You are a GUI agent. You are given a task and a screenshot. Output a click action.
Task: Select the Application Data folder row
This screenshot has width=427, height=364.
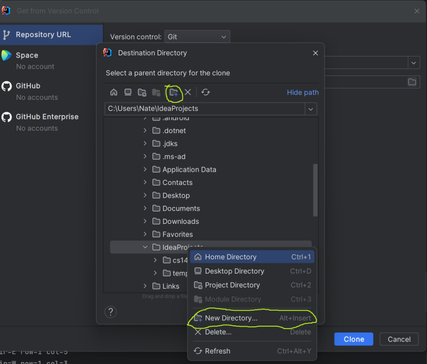[x=211, y=170]
